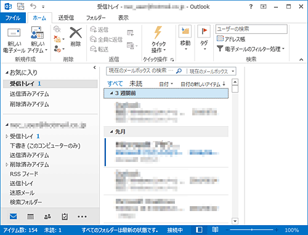Select normal view button in status bar
The image size is (308, 235).
[x=199, y=230]
